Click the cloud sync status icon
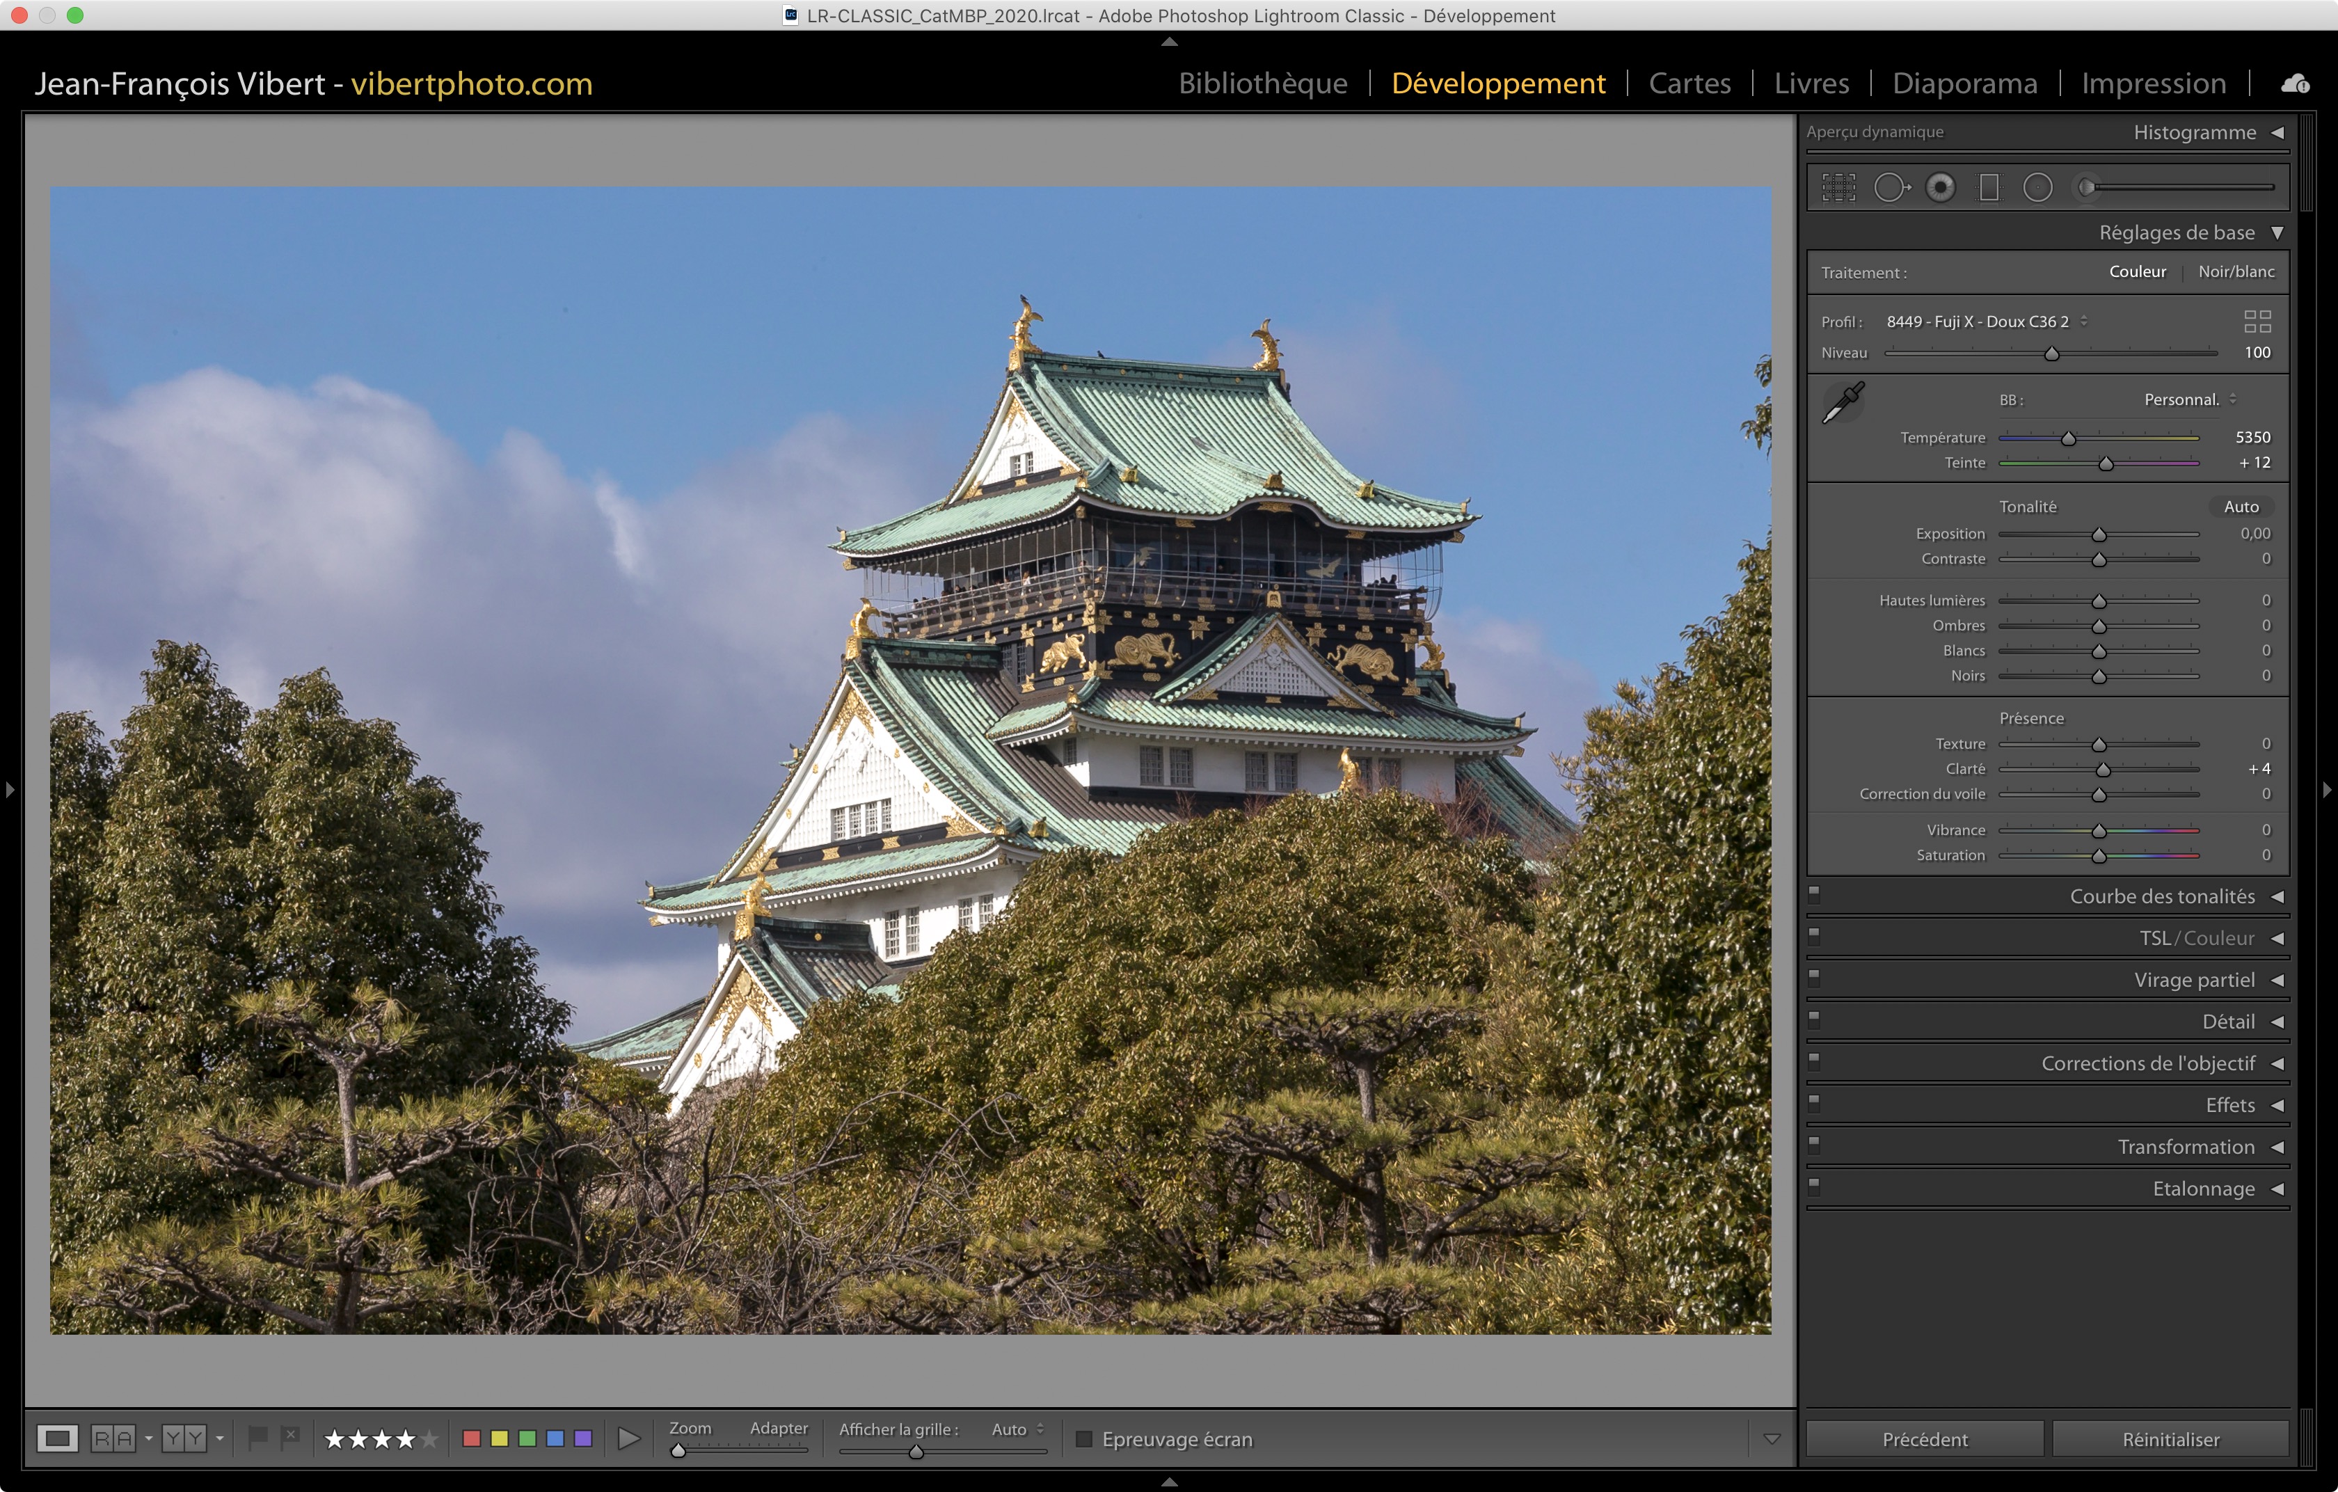The height and width of the screenshot is (1492, 2338). [x=2294, y=84]
